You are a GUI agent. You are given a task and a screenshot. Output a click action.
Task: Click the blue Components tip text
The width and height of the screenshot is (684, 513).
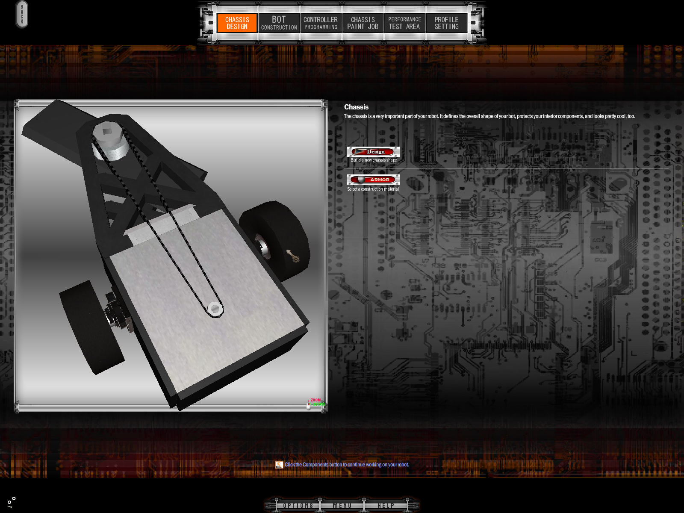[x=347, y=465]
